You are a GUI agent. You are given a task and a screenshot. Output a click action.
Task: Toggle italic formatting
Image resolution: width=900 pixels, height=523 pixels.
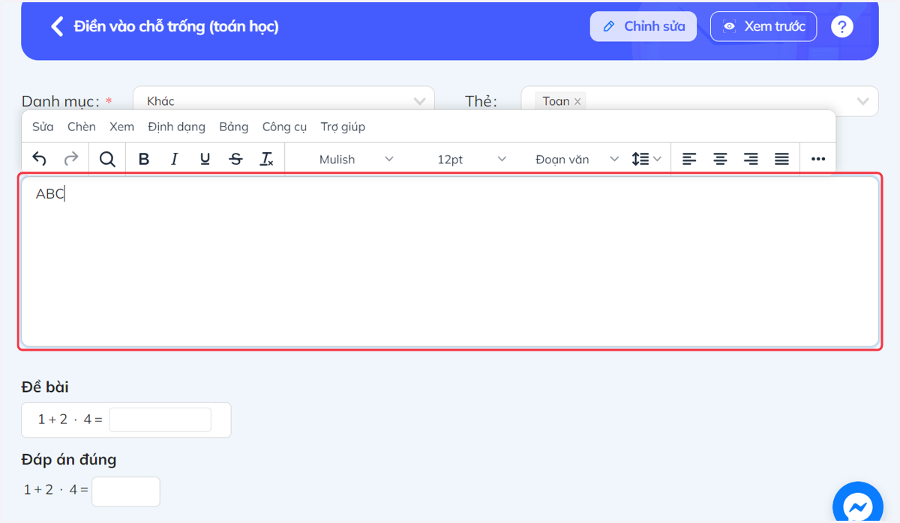pyautogui.click(x=174, y=159)
